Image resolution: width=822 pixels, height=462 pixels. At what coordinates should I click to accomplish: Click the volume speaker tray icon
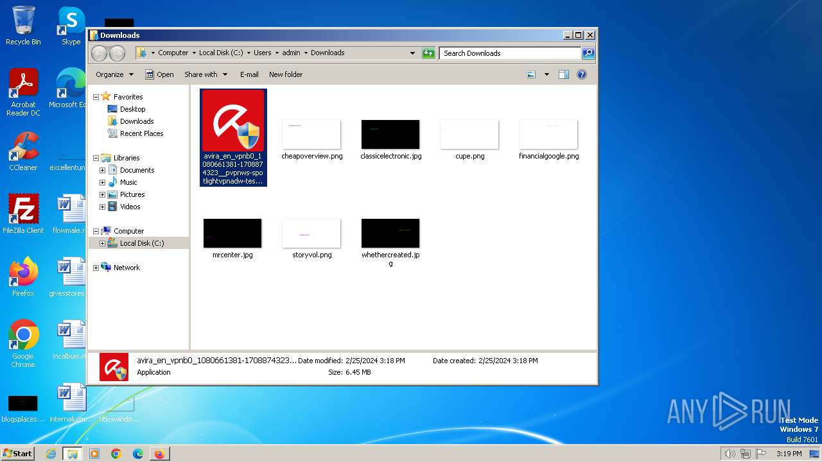pyautogui.click(x=730, y=454)
